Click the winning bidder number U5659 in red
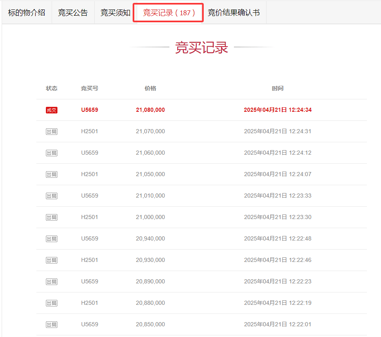The height and width of the screenshot is (337, 381). (90, 110)
